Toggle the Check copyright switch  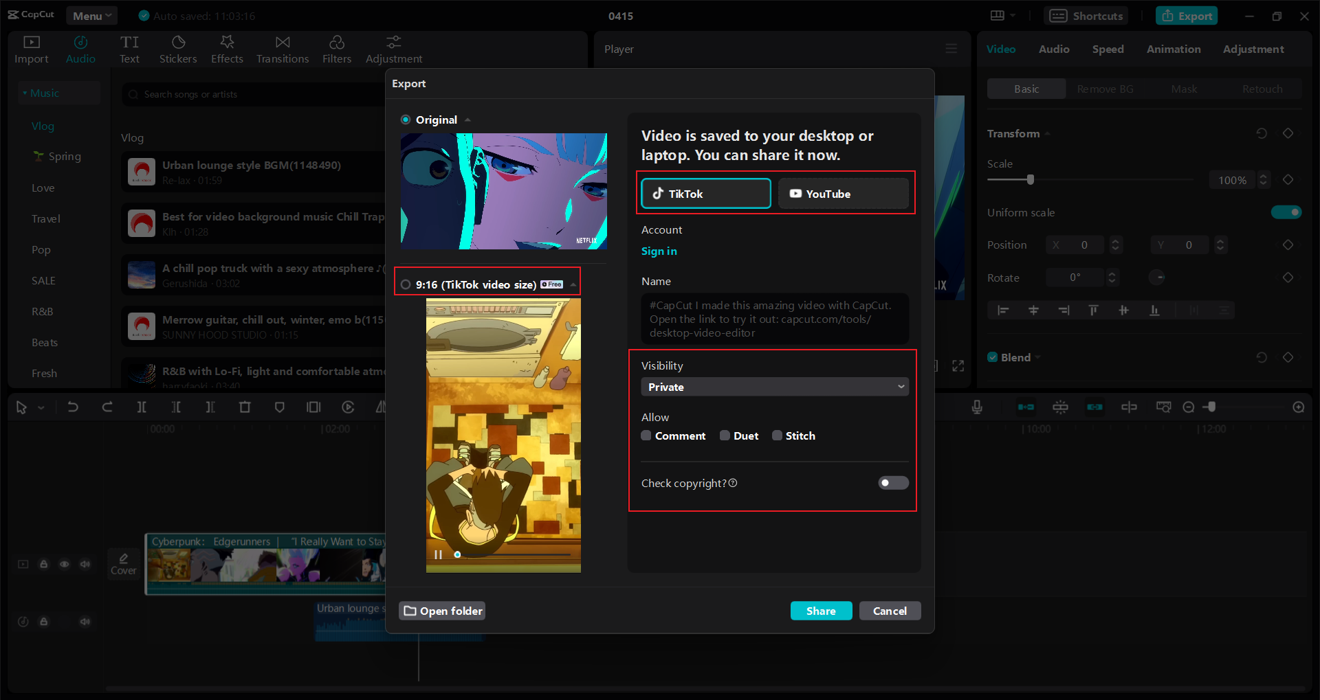pyautogui.click(x=893, y=483)
